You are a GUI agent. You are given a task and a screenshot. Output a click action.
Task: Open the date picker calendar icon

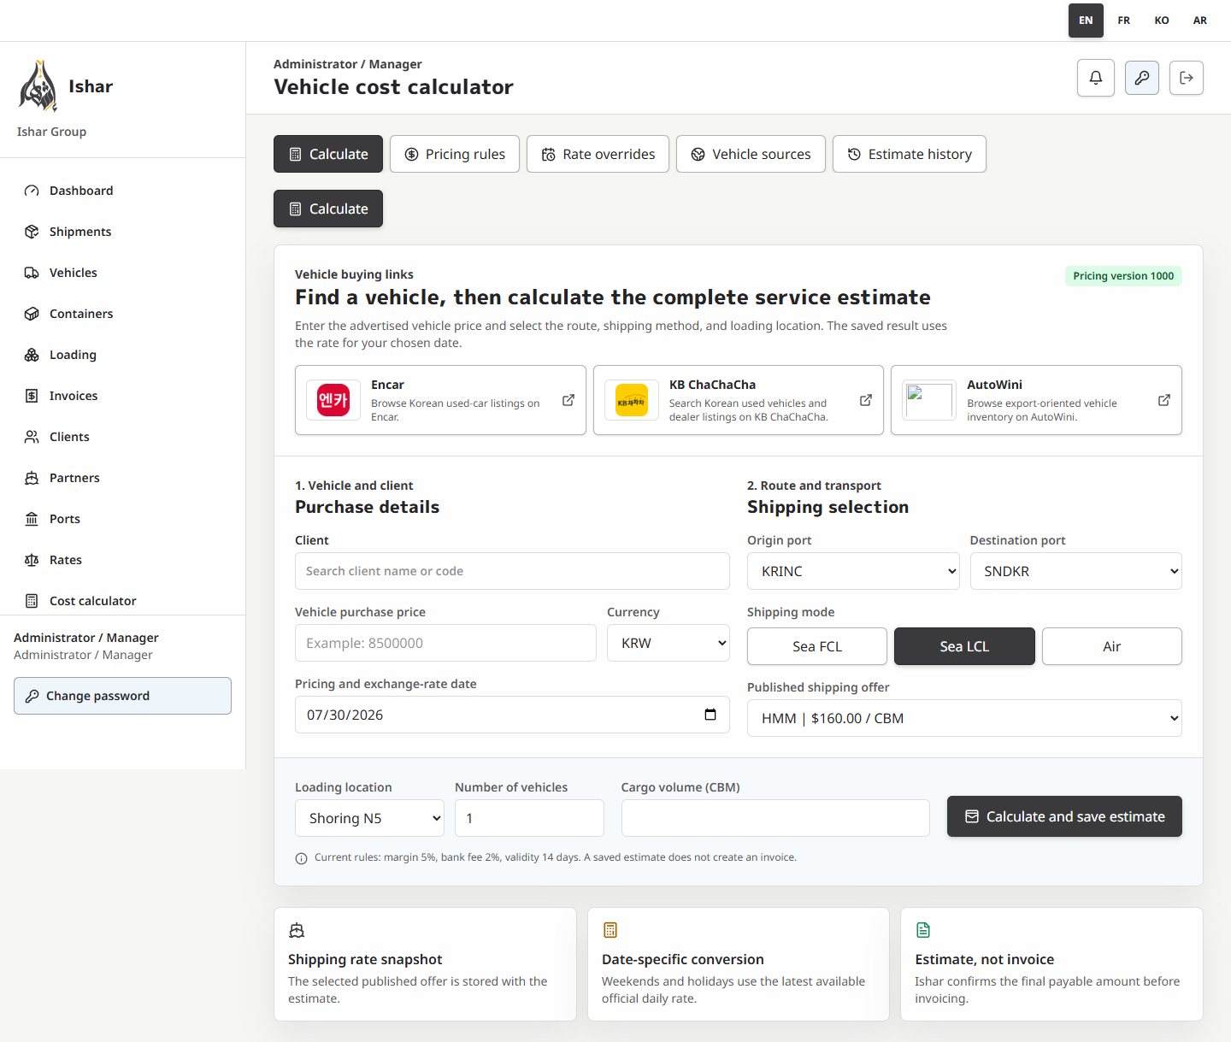pyautogui.click(x=710, y=715)
